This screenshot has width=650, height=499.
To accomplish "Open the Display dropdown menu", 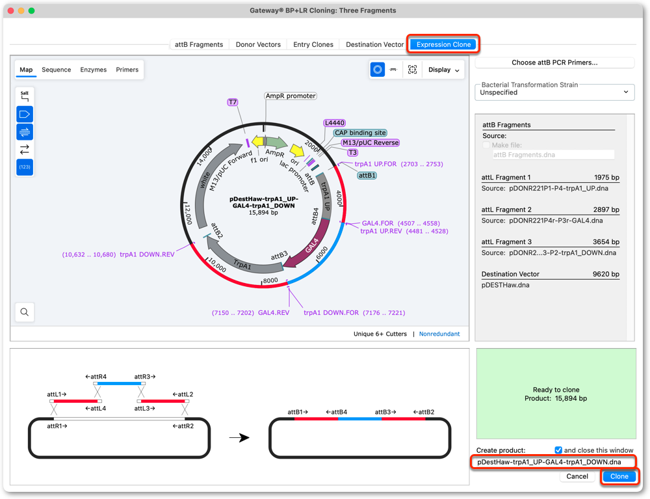I will pos(443,70).
